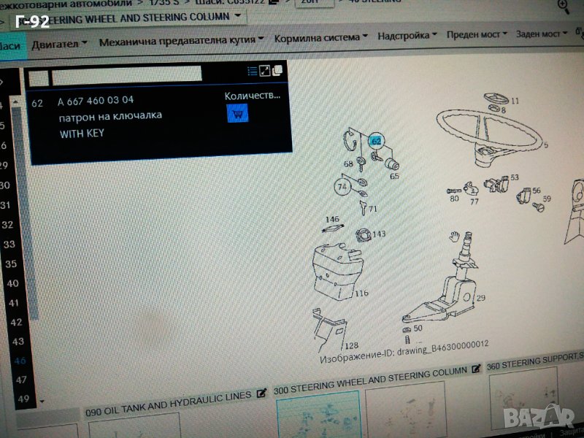Edit the 090 Oil Tank and Hydraulic Lines group
This screenshot has height=438, width=584.
pyautogui.click(x=261, y=394)
